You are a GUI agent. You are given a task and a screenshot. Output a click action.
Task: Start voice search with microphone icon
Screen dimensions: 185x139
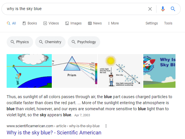(x=163, y=9)
